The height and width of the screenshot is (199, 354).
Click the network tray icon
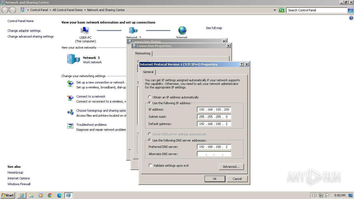(321, 195)
